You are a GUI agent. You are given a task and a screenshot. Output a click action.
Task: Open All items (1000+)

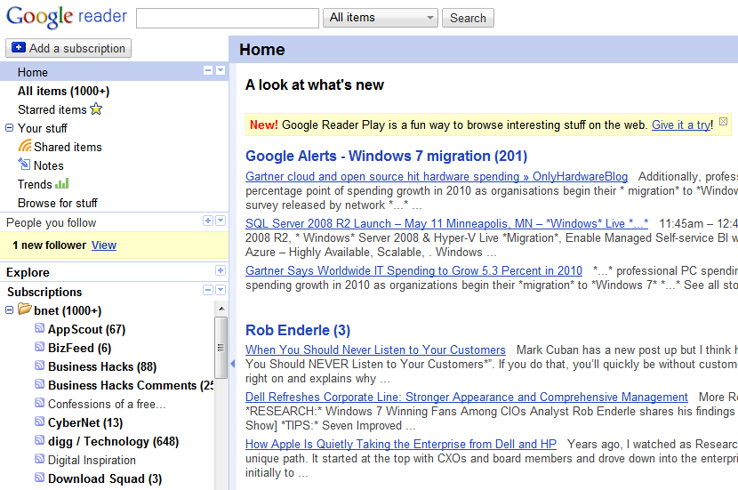coord(63,91)
